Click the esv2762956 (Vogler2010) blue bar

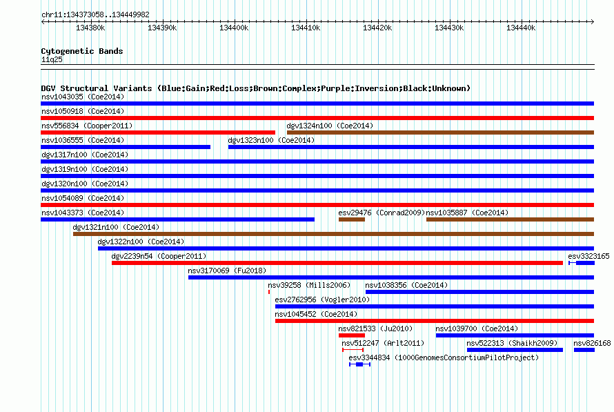click(x=435, y=306)
